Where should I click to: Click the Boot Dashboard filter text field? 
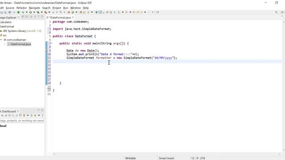(22, 120)
